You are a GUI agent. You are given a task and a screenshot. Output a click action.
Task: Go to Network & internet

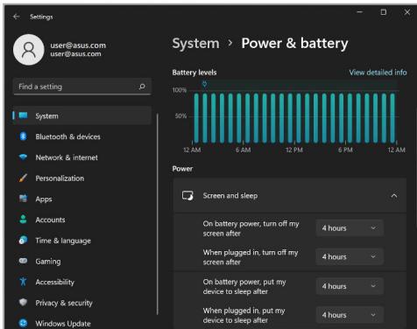[x=82, y=157]
